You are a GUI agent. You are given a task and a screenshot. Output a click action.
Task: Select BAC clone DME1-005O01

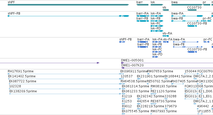(x=132, y=60)
